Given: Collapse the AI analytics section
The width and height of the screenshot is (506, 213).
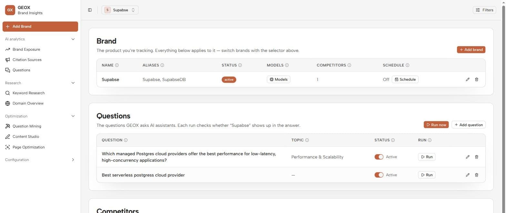Looking at the screenshot, I should pyautogui.click(x=73, y=39).
